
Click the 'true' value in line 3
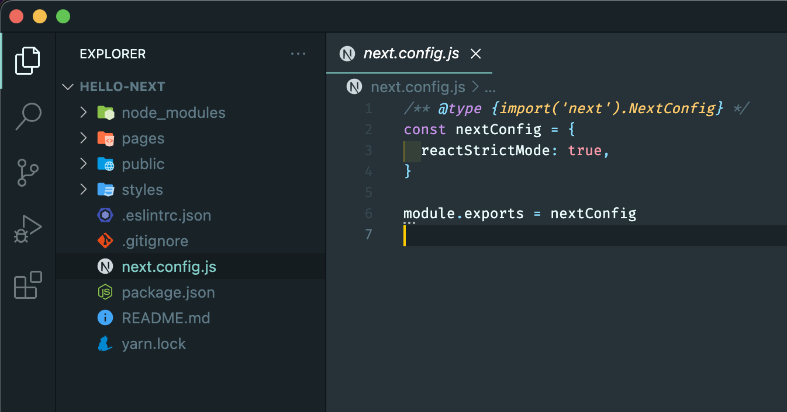[585, 151]
